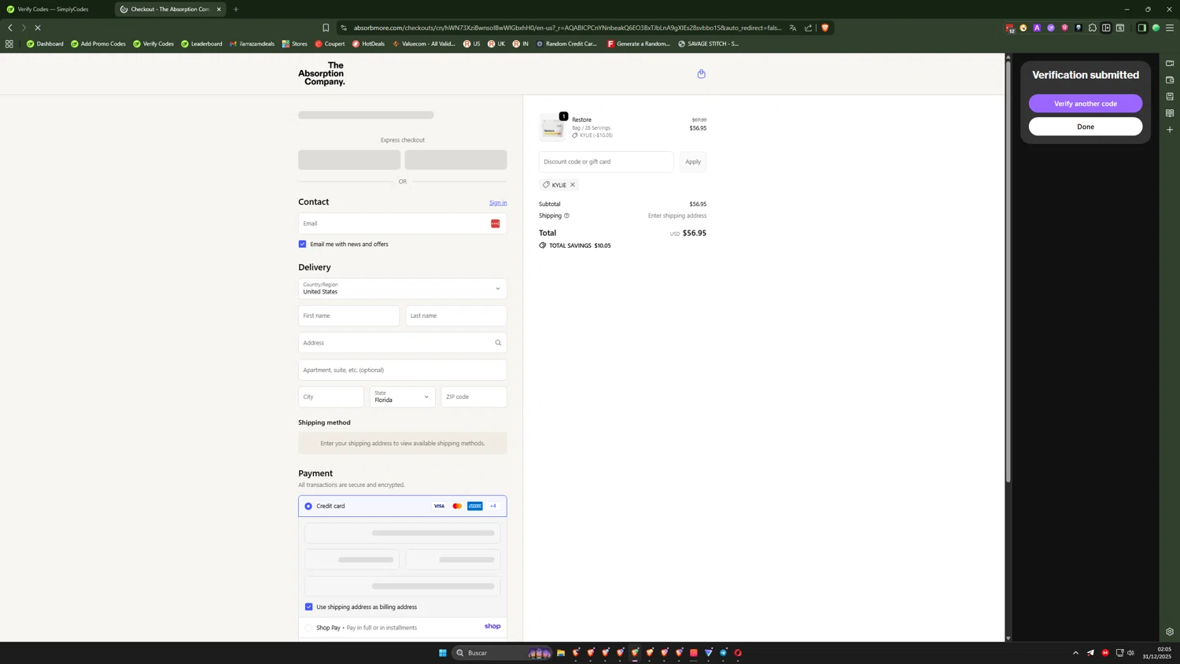
Task: Open sidebar settings gear icon
Action: click(1170, 632)
